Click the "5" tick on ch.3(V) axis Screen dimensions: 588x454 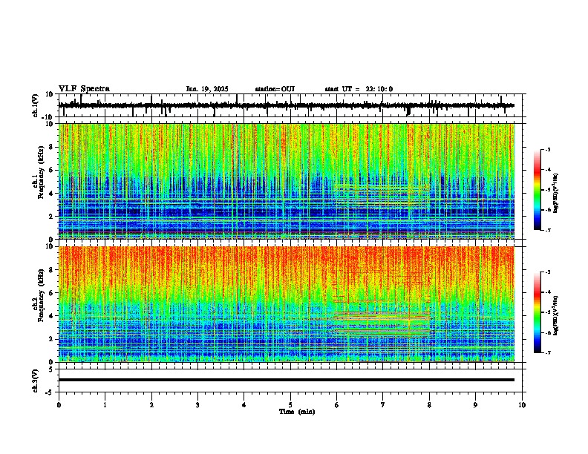click(51, 369)
